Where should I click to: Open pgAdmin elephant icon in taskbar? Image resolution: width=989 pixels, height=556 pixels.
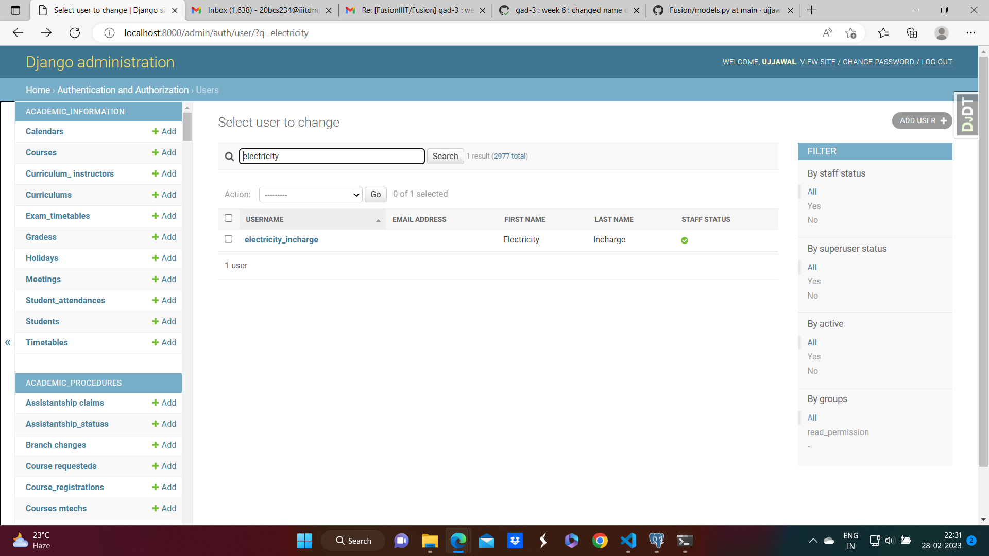point(656,541)
